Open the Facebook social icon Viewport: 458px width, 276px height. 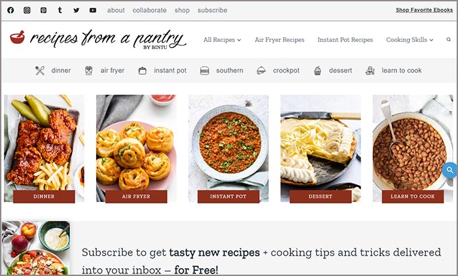pyautogui.click(x=10, y=10)
